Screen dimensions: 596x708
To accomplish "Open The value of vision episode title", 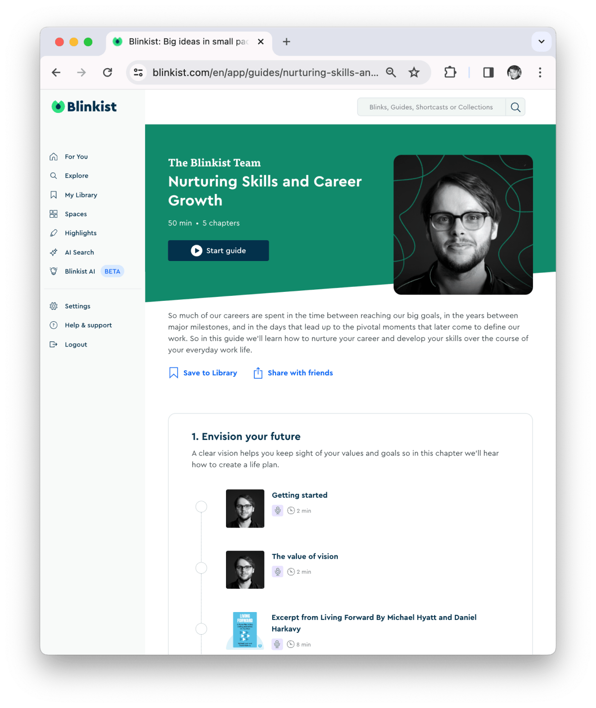I will click(x=305, y=556).
